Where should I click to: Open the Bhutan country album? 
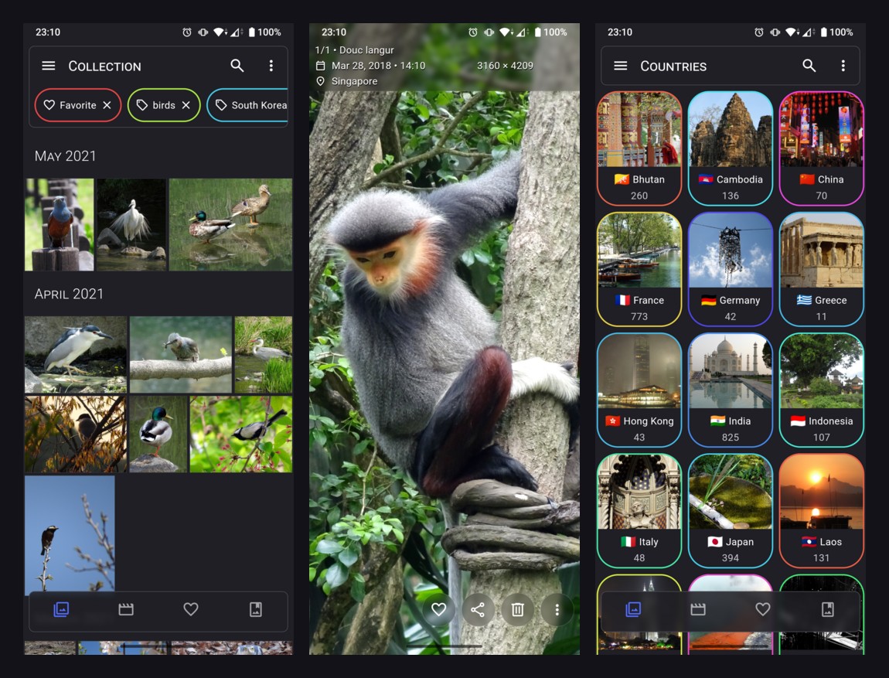(x=639, y=148)
